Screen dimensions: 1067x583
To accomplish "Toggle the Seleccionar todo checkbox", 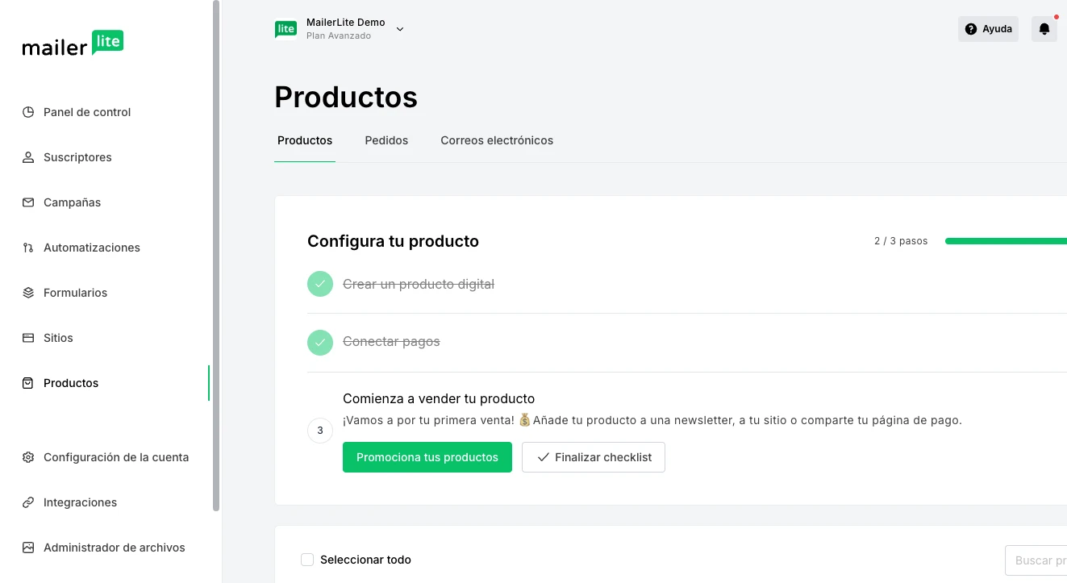I will point(307,559).
